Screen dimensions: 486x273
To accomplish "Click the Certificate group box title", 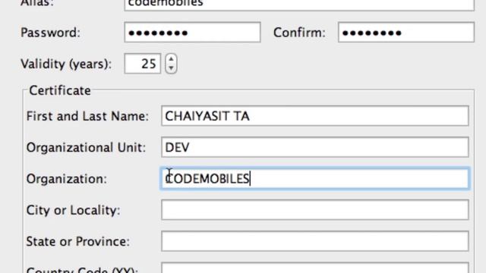I will pos(60,91).
